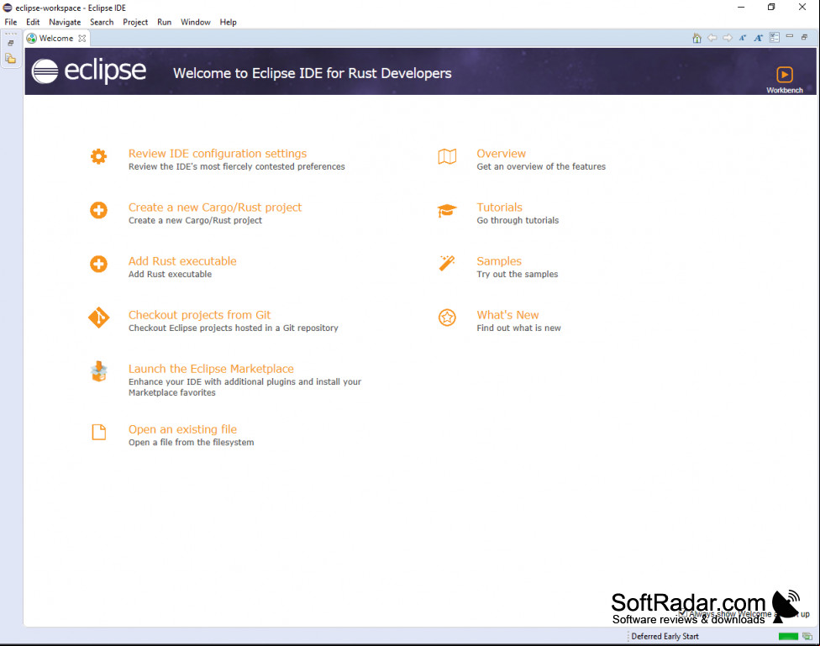
Task: Open the Project menu
Action: tap(135, 22)
